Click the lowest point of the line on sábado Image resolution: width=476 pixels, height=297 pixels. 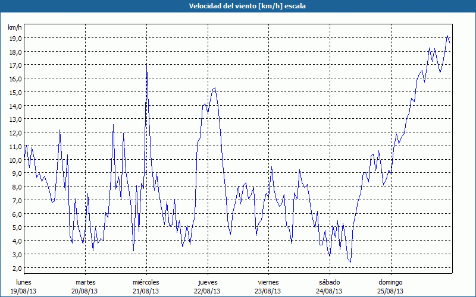[350, 262]
